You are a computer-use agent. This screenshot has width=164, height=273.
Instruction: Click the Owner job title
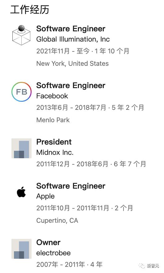tap(48, 242)
